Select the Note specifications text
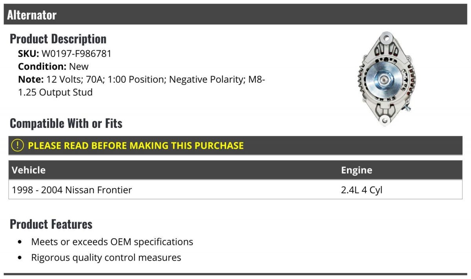 142,86
